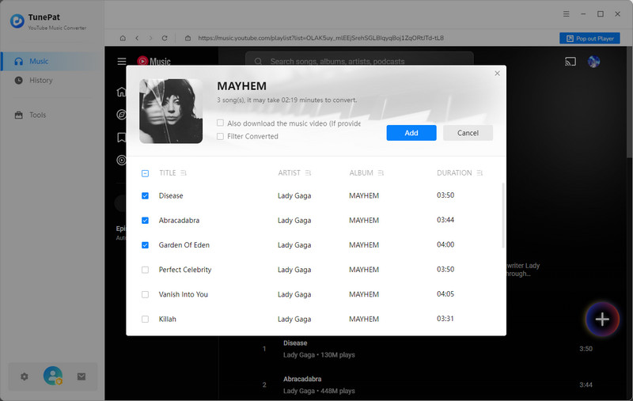Open the hamburger menu in title bar
This screenshot has width=633, height=401.
point(567,13)
